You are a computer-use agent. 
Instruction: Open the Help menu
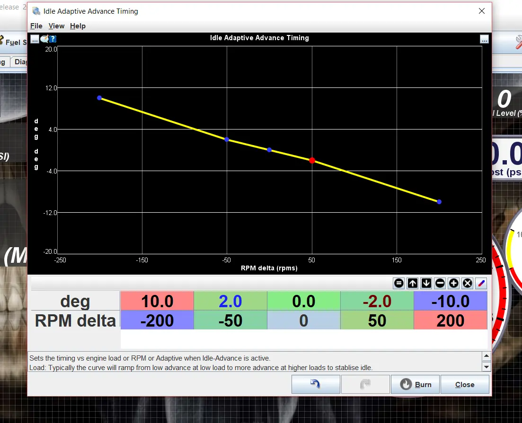78,26
